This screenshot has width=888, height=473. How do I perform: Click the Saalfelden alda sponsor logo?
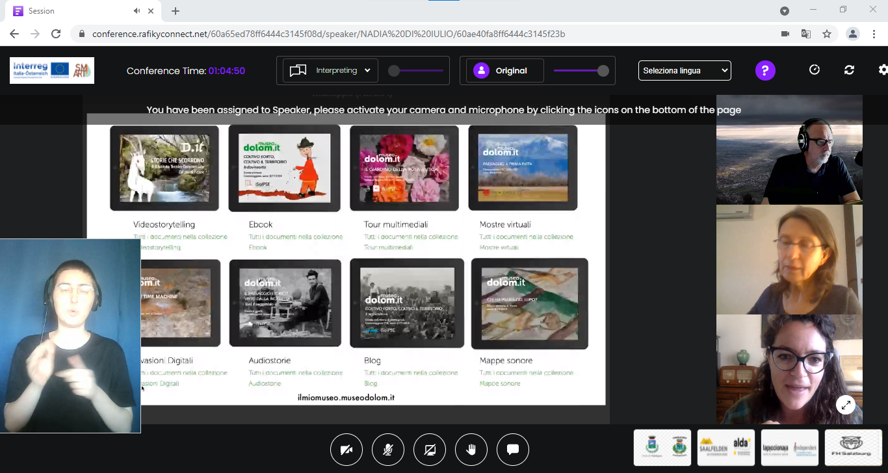(726, 447)
